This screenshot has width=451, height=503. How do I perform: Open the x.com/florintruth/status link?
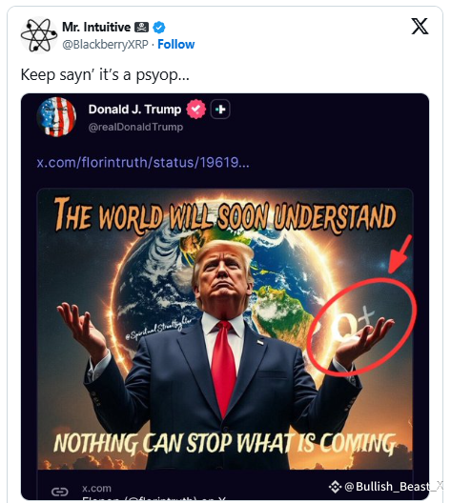(143, 162)
